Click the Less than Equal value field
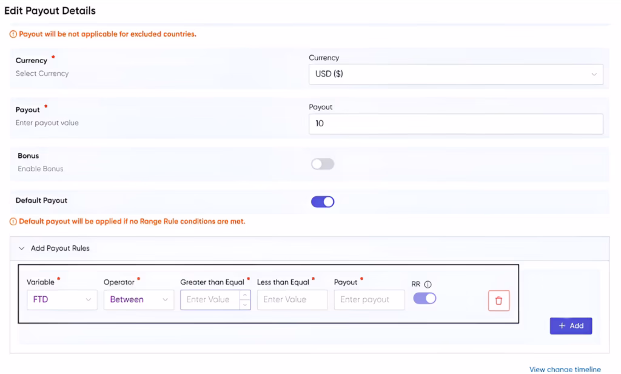 click(292, 299)
